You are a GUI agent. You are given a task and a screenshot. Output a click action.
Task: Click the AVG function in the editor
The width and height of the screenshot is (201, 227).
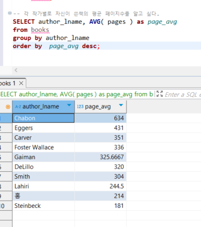95,22
